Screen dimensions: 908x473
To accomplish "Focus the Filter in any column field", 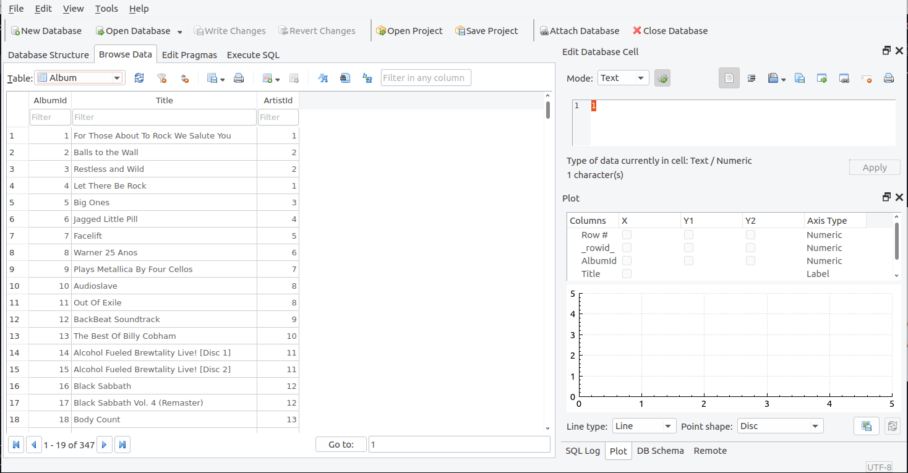I will (426, 78).
